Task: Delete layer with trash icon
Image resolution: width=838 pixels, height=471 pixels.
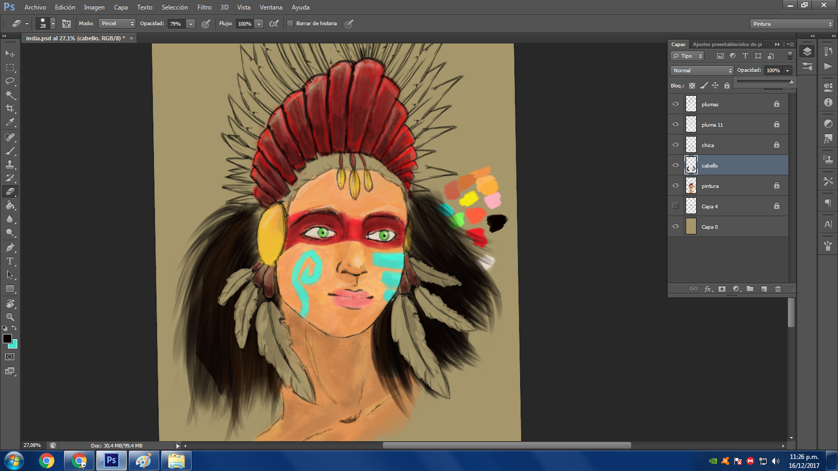Action: [x=778, y=289]
